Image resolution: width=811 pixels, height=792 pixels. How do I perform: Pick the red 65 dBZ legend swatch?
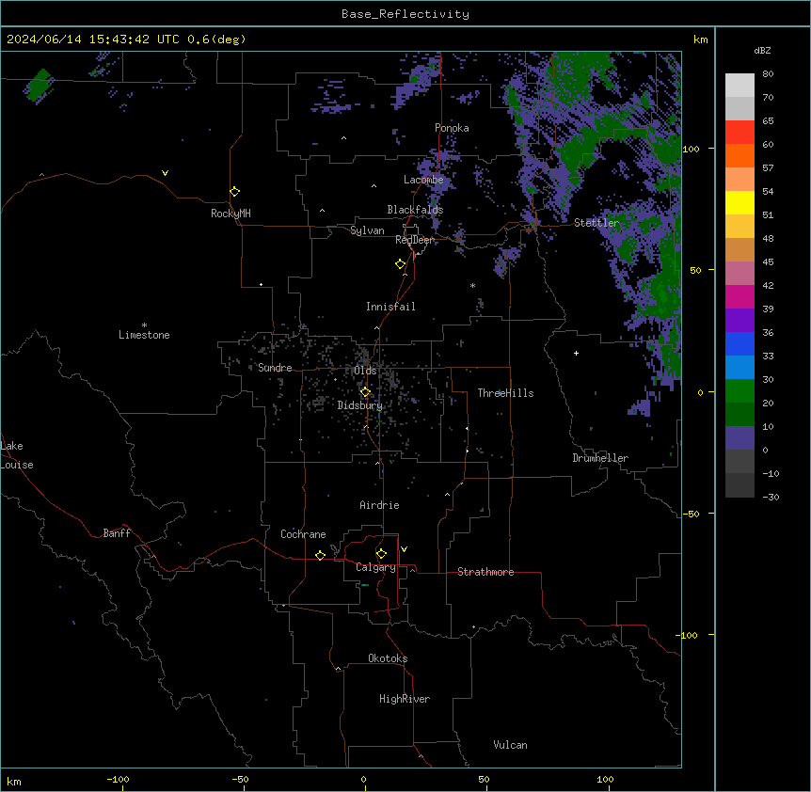[739, 133]
